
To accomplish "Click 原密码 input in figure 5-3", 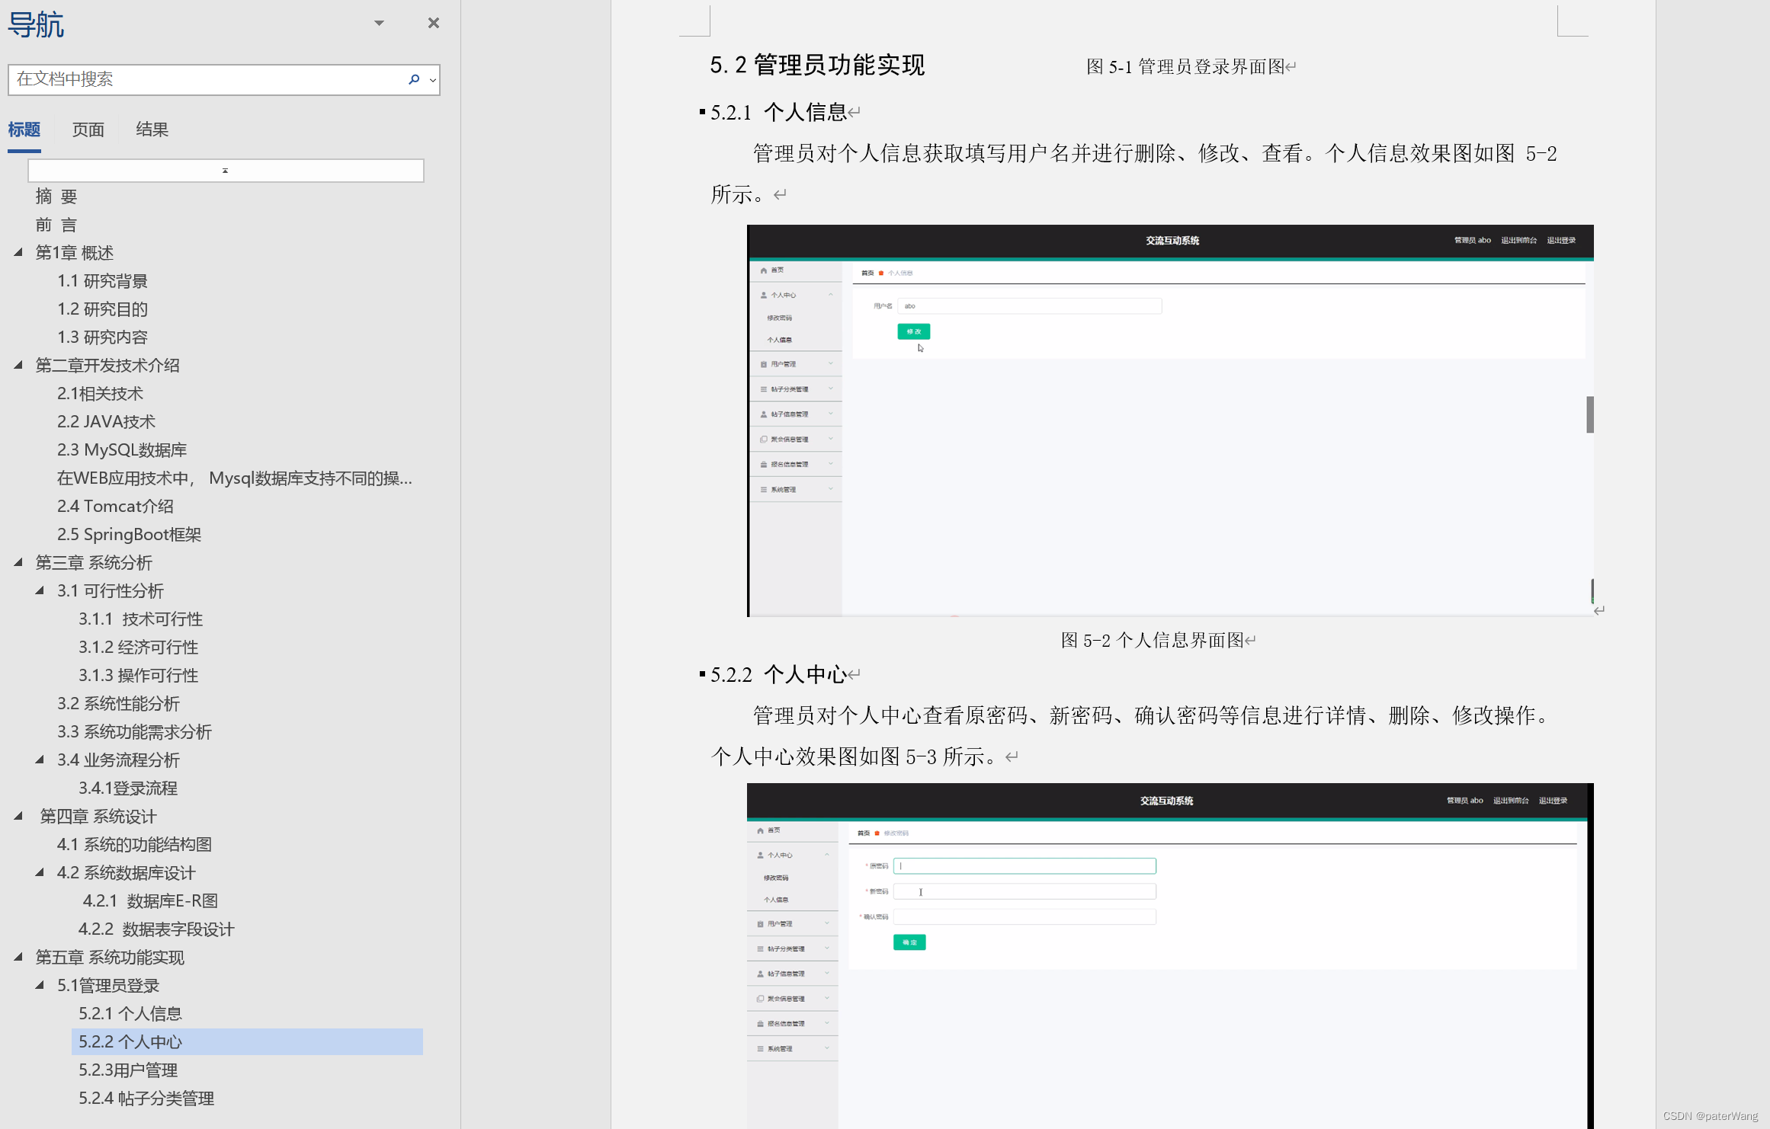I will point(1024,865).
